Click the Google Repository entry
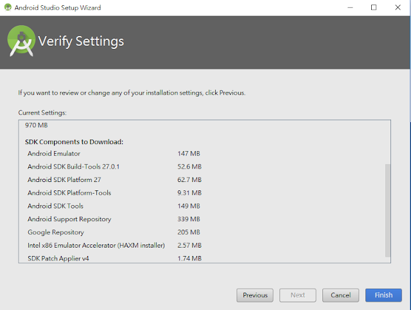411x310 pixels. coord(114,232)
